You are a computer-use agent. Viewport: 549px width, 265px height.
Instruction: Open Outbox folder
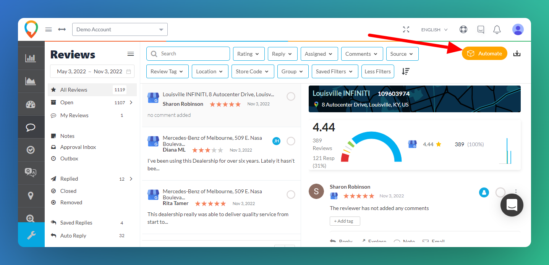point(69,158)
